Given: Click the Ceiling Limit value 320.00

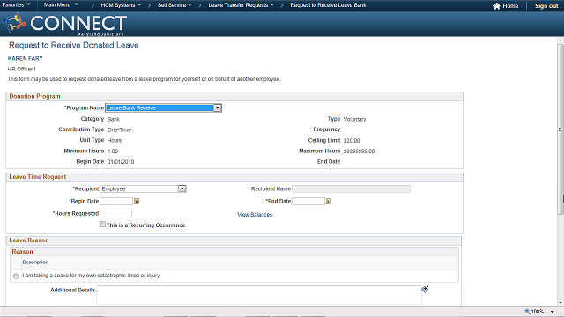Looking at the screenshot, I should pos(352,141).
